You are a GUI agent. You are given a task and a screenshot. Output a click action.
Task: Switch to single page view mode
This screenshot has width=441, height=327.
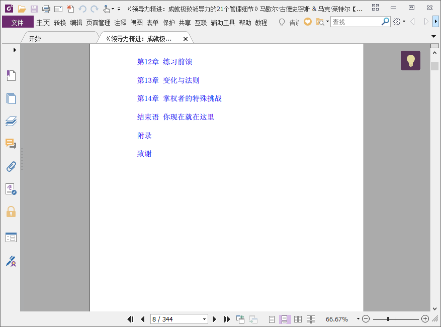pos(272,319)
